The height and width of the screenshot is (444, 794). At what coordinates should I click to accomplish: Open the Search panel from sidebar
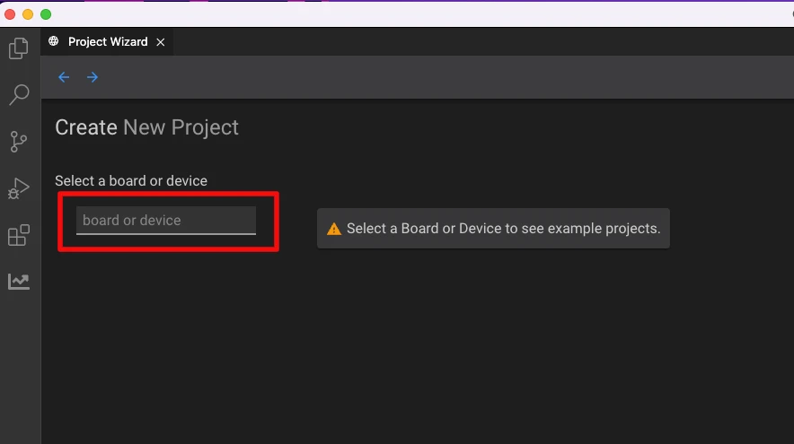tap(19, 95)
